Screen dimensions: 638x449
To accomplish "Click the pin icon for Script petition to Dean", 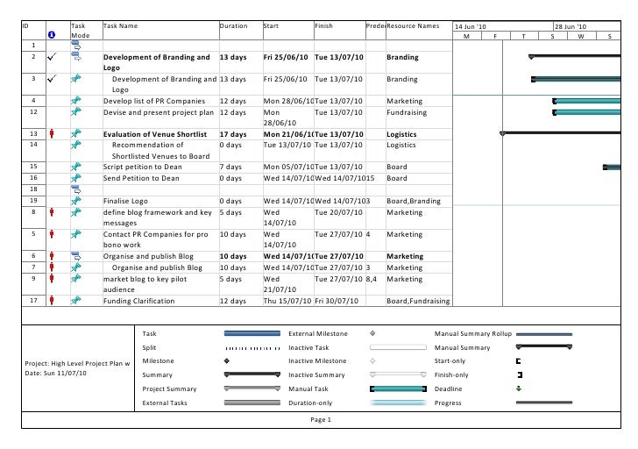I will [x=75, y=167].
